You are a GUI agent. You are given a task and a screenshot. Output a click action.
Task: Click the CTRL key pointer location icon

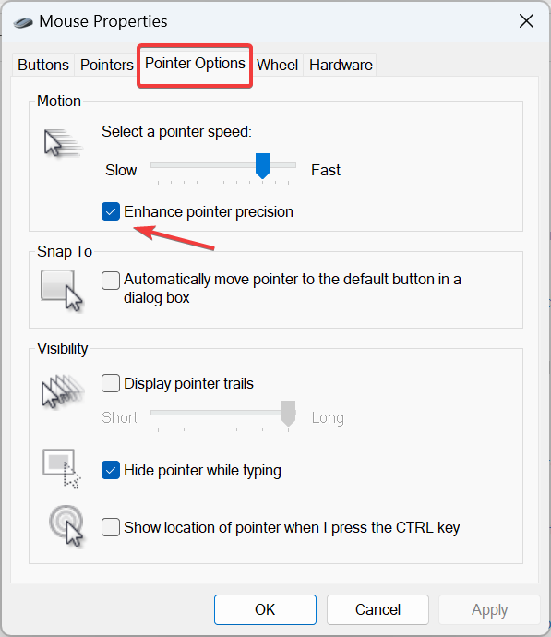point(66,526)
